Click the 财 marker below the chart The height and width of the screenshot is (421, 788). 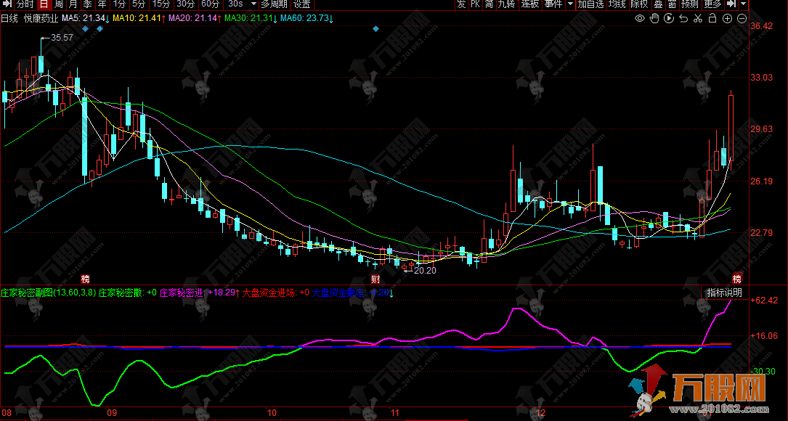tap(375, 279)
